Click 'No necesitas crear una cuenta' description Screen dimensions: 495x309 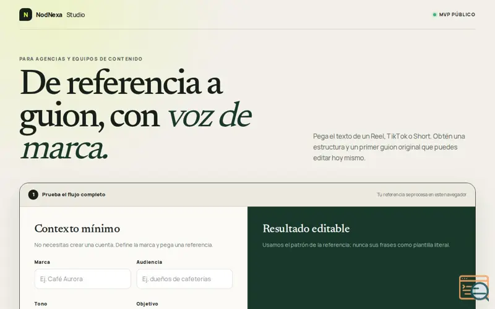pos(124,245)
